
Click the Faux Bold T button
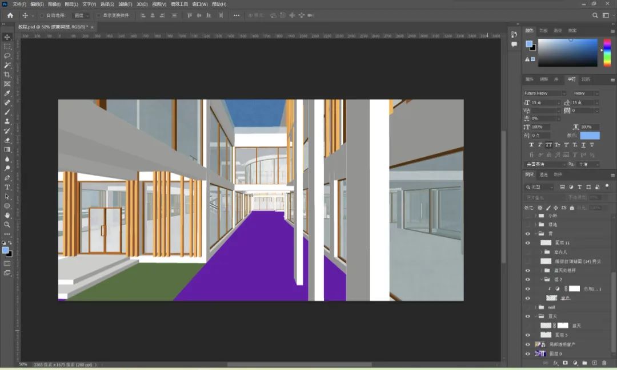pos(531,145)
